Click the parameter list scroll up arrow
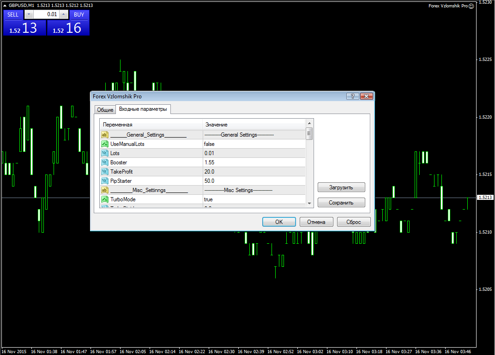The width and height of the screenshot is (495, 355). click(x=309, y=123)
